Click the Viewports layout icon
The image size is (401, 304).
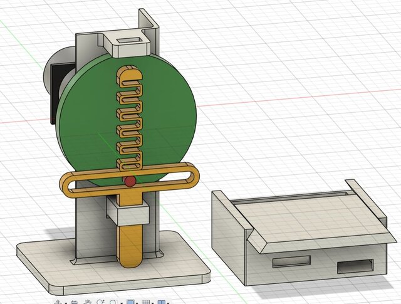click(x=161, y=302)
